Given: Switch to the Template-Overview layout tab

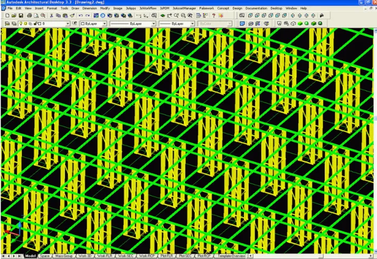Looking at the screenshot, I should tap(232, 256).
